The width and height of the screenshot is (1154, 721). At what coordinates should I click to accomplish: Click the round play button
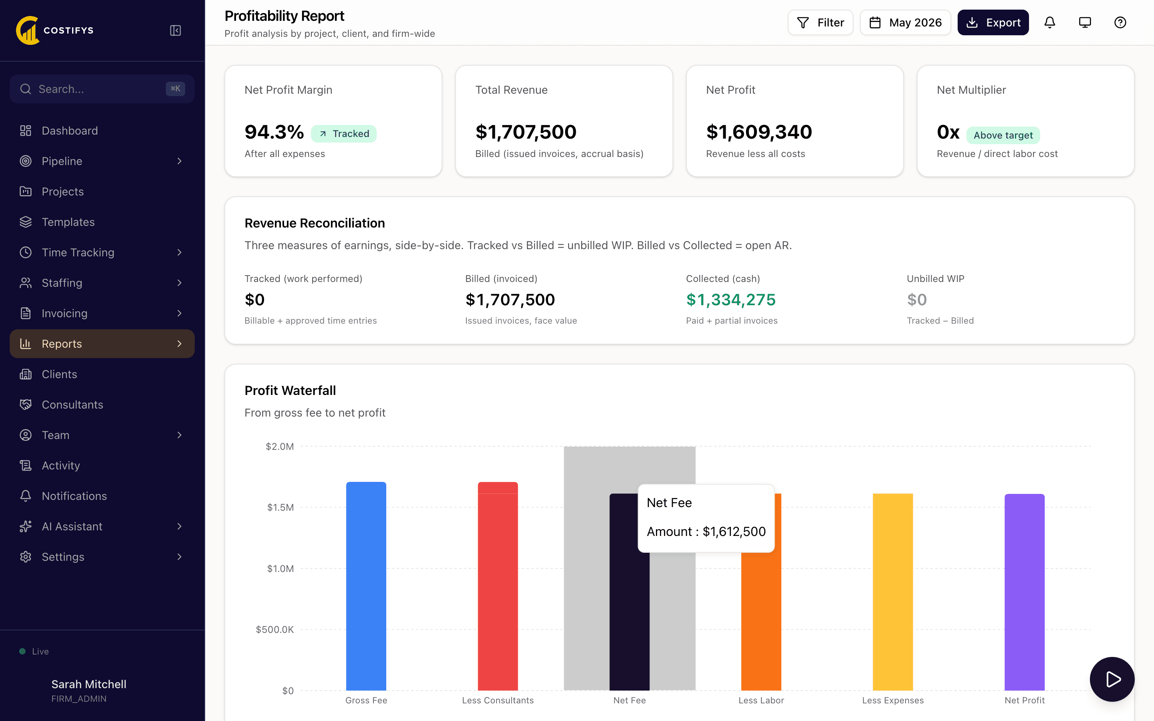click(1112, 679)
